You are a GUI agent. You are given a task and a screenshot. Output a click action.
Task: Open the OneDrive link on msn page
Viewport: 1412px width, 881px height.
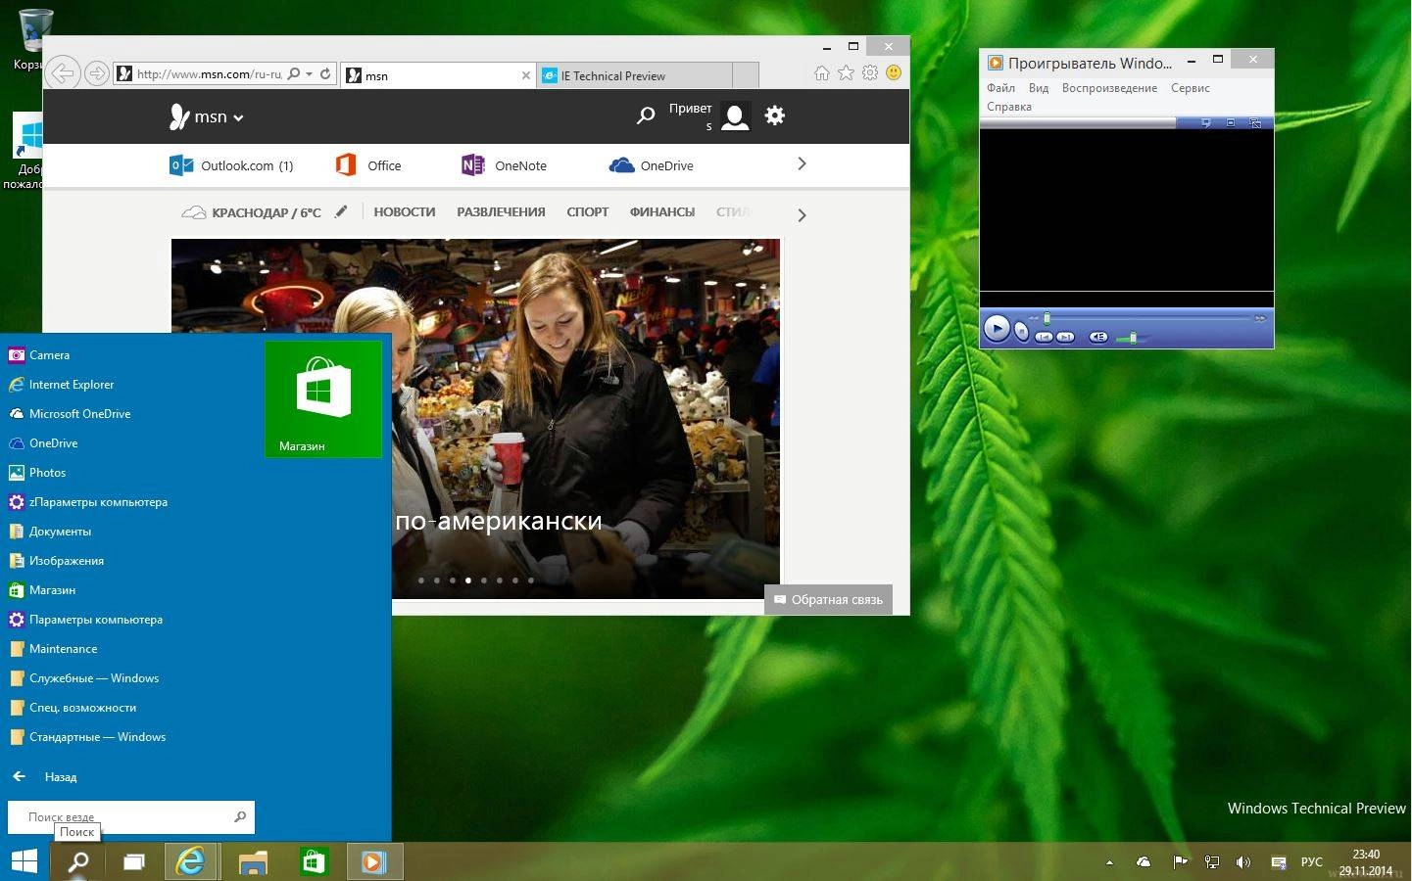coord(652,165)
